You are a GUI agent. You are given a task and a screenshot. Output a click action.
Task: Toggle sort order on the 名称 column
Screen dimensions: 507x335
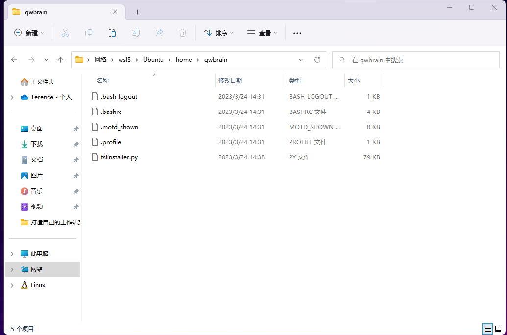coord(103,80)
